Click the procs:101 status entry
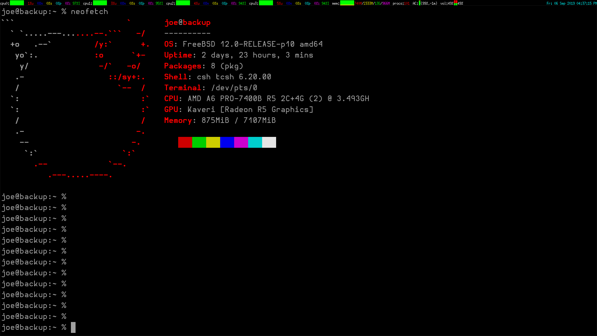The width and height of the screenshot is (597, 336). click(401, 3)
